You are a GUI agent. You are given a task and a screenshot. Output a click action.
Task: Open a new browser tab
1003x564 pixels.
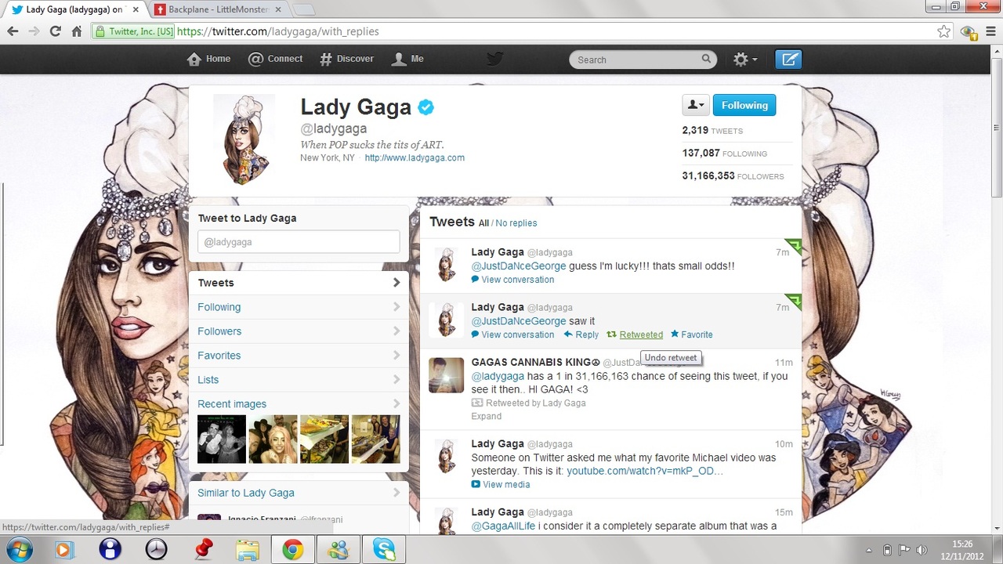tap(304, 9)
